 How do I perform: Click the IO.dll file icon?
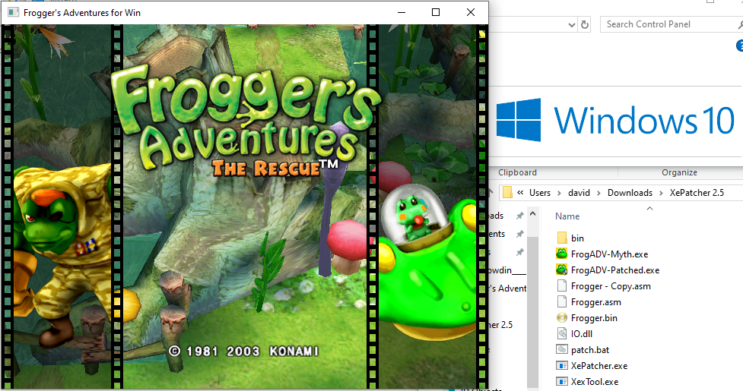pyautogui.click(x=562, y=333)
